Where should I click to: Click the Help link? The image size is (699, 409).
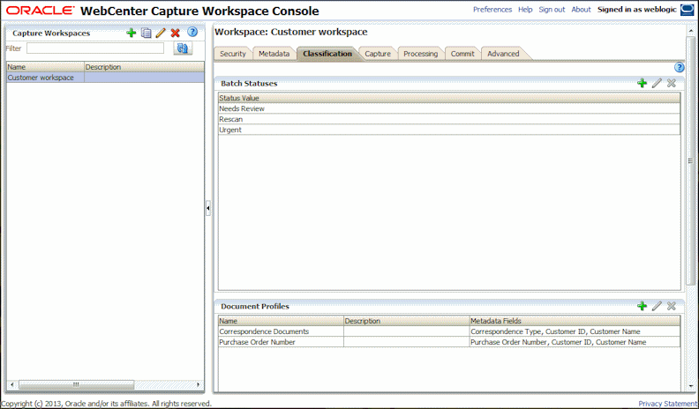coord(525,10)
